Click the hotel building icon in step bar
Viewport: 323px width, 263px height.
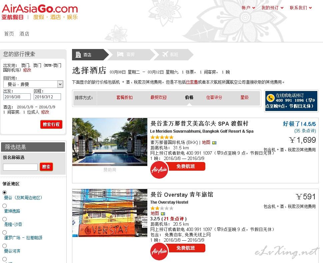pyautogui.click(x=78, y=55)
